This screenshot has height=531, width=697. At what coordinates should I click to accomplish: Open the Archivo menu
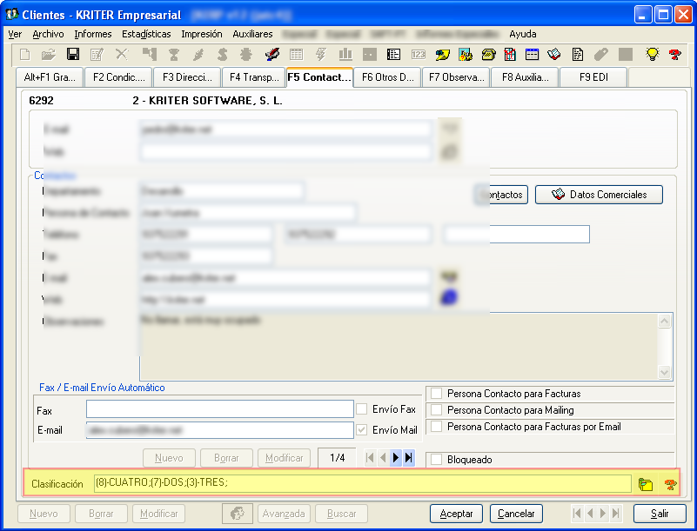click(x=48, y=34)
